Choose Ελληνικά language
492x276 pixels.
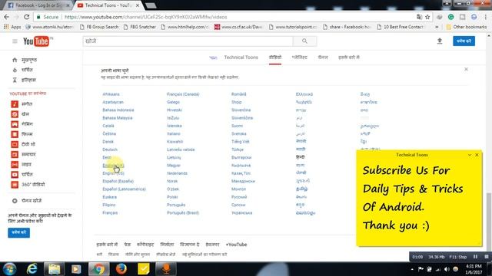tap(304, 94)
